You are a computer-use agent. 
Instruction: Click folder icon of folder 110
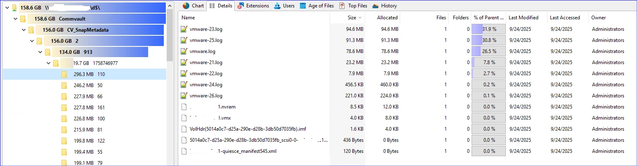point(64,74)
